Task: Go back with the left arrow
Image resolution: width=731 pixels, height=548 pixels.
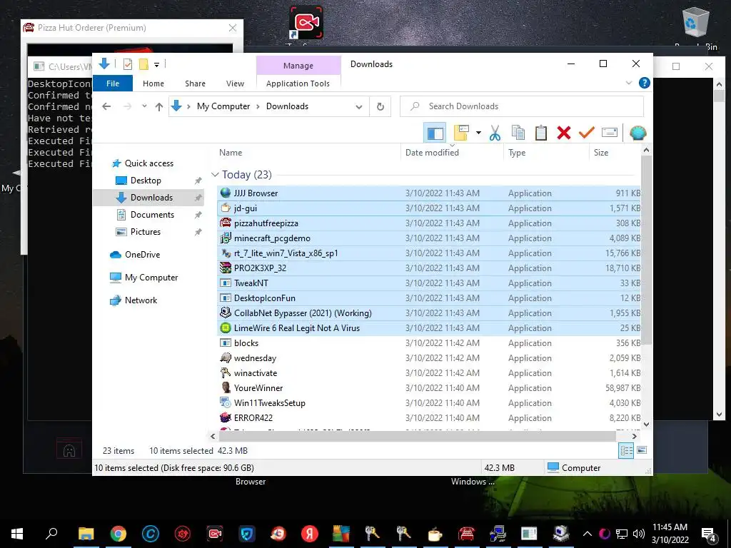Action: [106, 106]
